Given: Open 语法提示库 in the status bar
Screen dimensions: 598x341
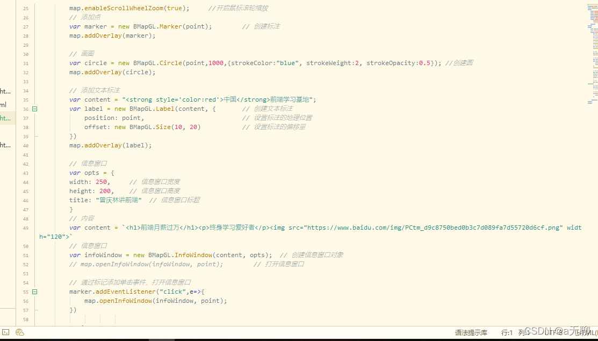Looking at the screenshot, I should (x=471, y=332).
